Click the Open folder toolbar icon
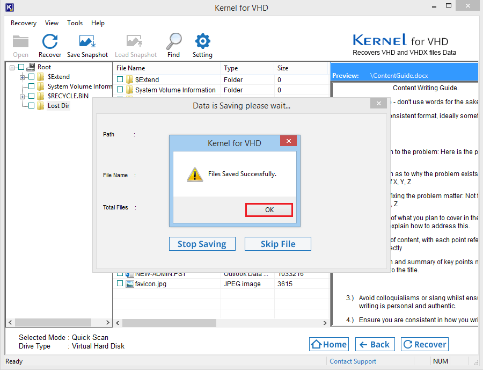The height and width of the screenshot is (370, 483). 20,42
